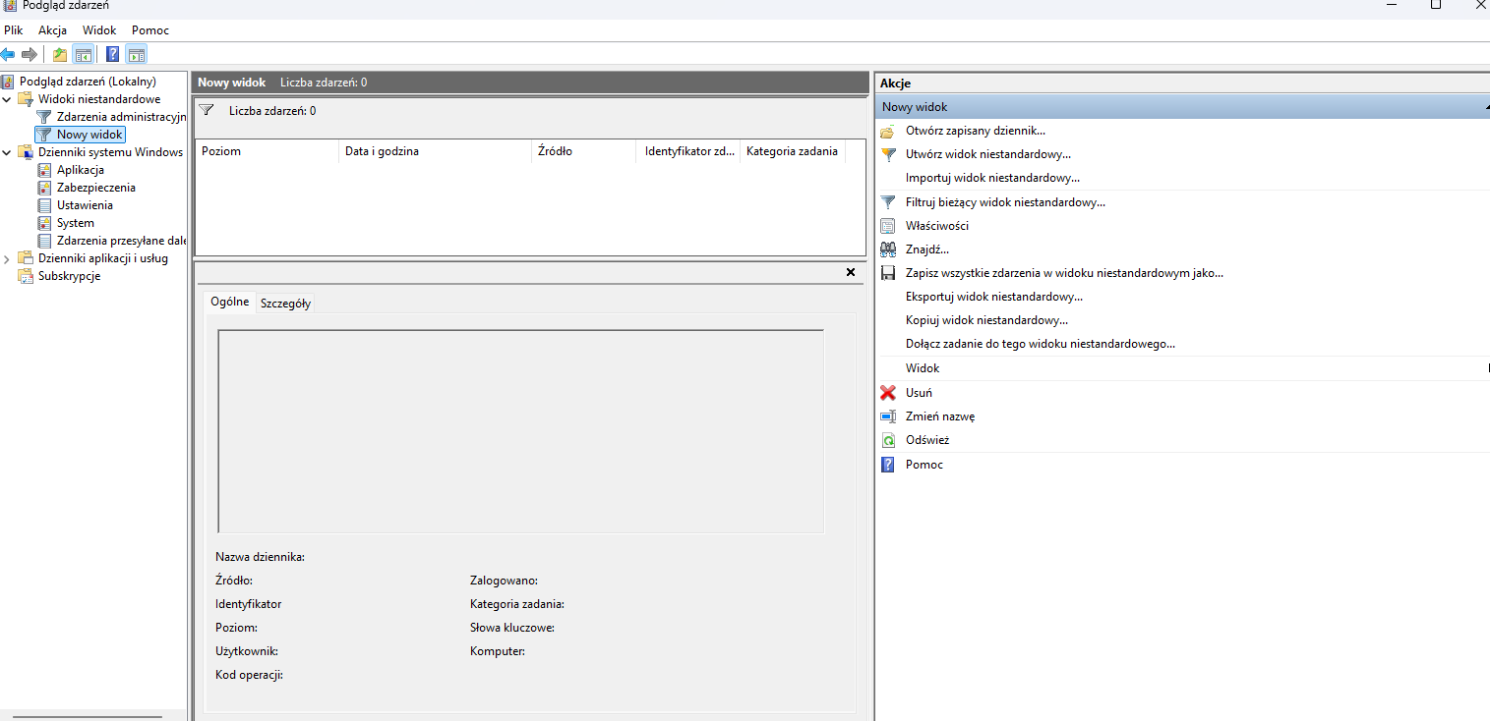Click the Odśwież refresh icon
The image size is (1490, 721).
pos(888,440)
